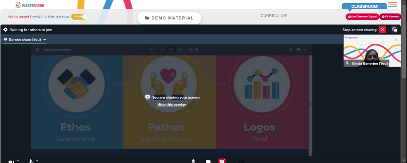Click Binita Banerjee video thumbnail
Screen dimensions: 407x163
pyautogui.click(x=372, y=51)
